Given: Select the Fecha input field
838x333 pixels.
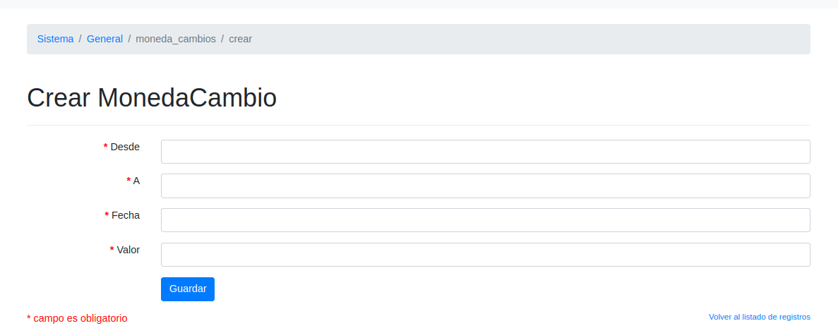Looking at the screenshot, I should point(485,220).
